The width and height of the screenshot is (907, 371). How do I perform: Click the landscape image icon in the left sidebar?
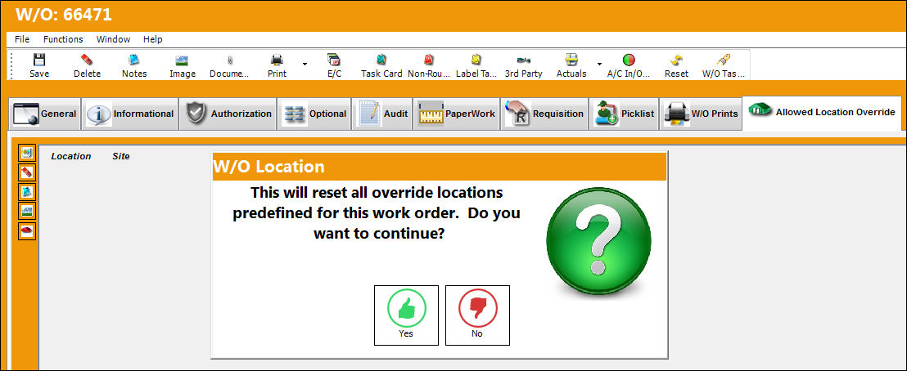[27, 211]
